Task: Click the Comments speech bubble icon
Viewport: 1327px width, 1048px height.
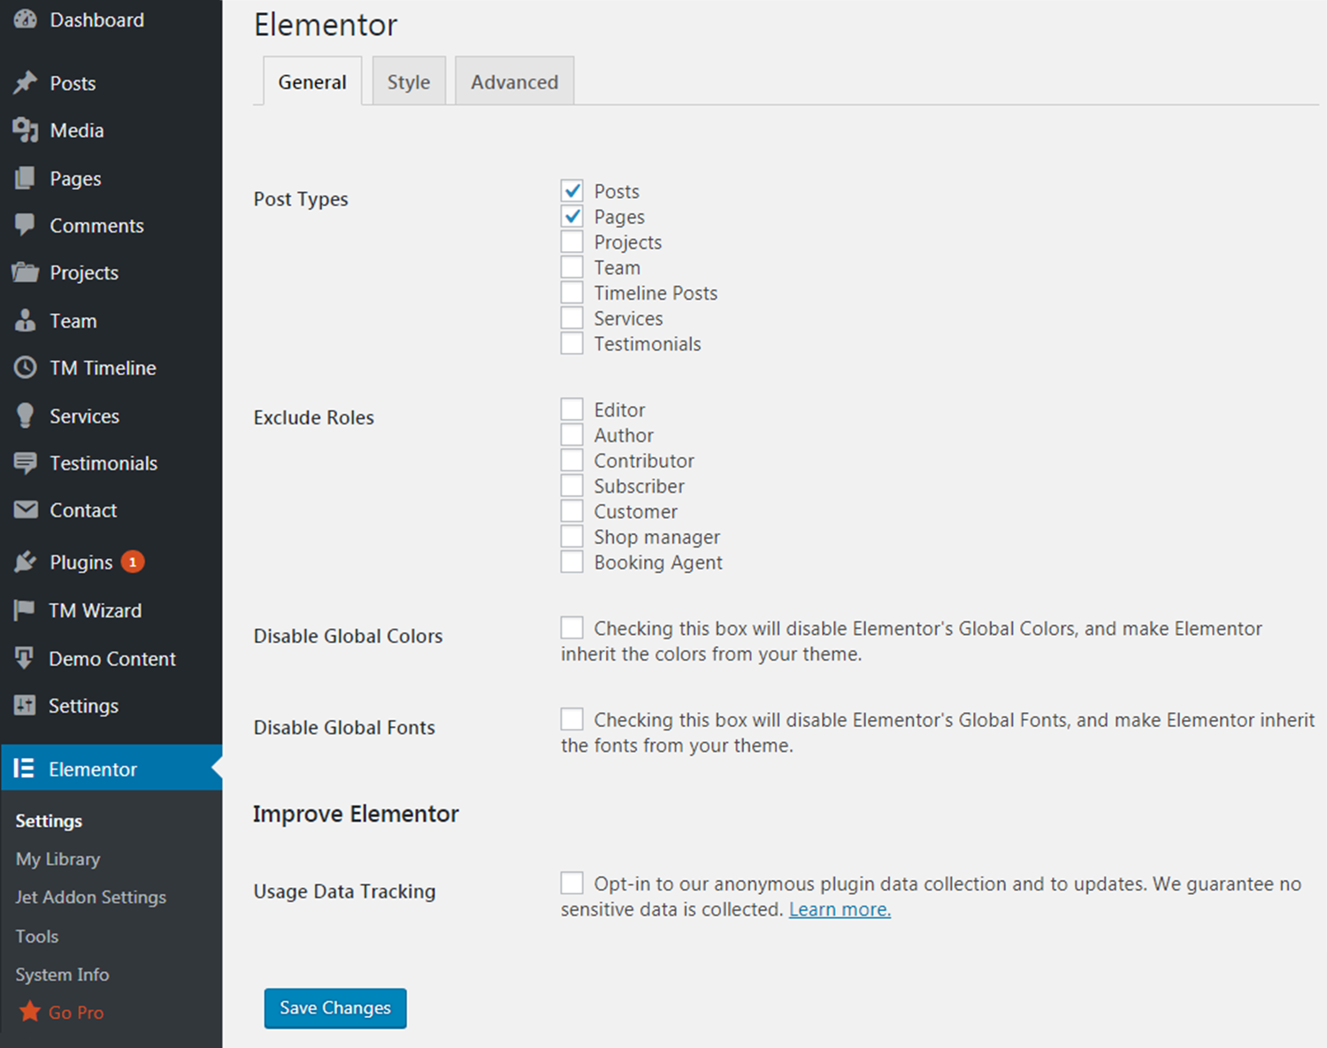Action: (x=26, y=226)
